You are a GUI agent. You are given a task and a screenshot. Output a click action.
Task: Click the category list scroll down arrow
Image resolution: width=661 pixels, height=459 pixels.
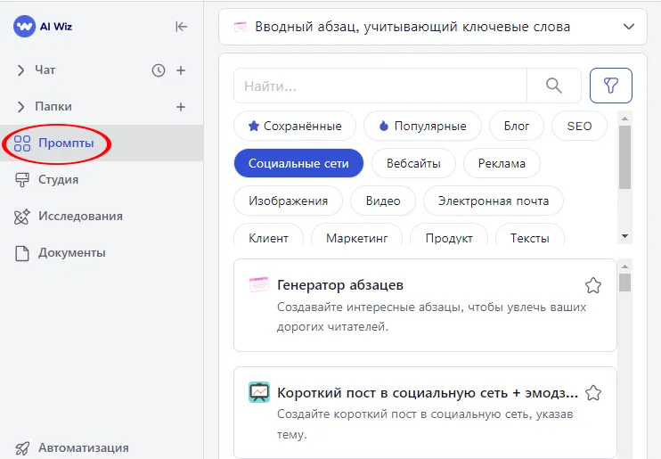624,236
